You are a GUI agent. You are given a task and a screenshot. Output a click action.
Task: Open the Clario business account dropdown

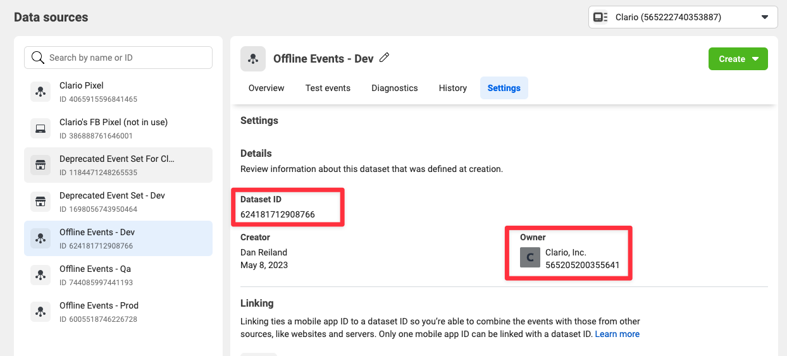coord(683,17)
